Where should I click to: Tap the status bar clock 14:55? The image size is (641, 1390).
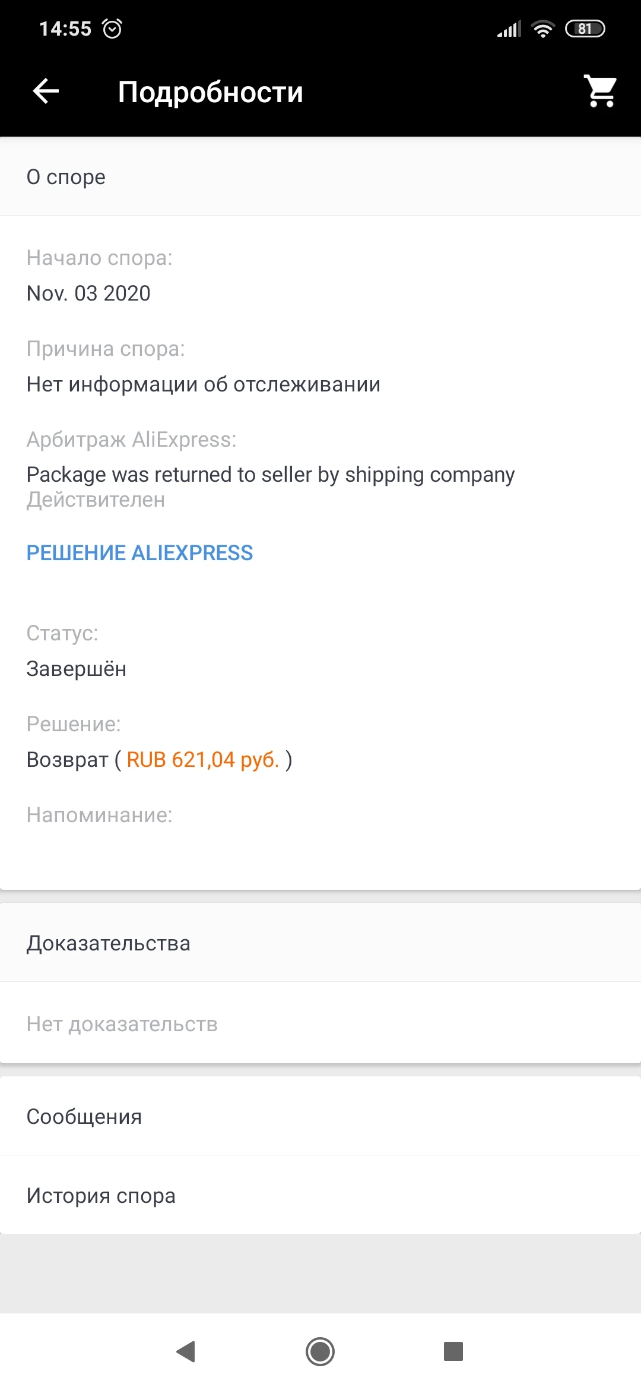click(65, 29)
